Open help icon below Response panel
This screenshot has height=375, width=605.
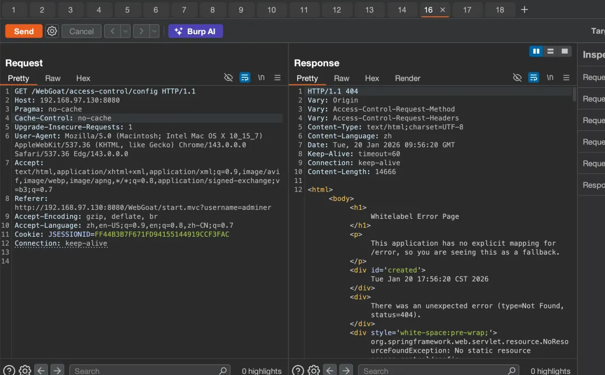(x=298, y=370)
